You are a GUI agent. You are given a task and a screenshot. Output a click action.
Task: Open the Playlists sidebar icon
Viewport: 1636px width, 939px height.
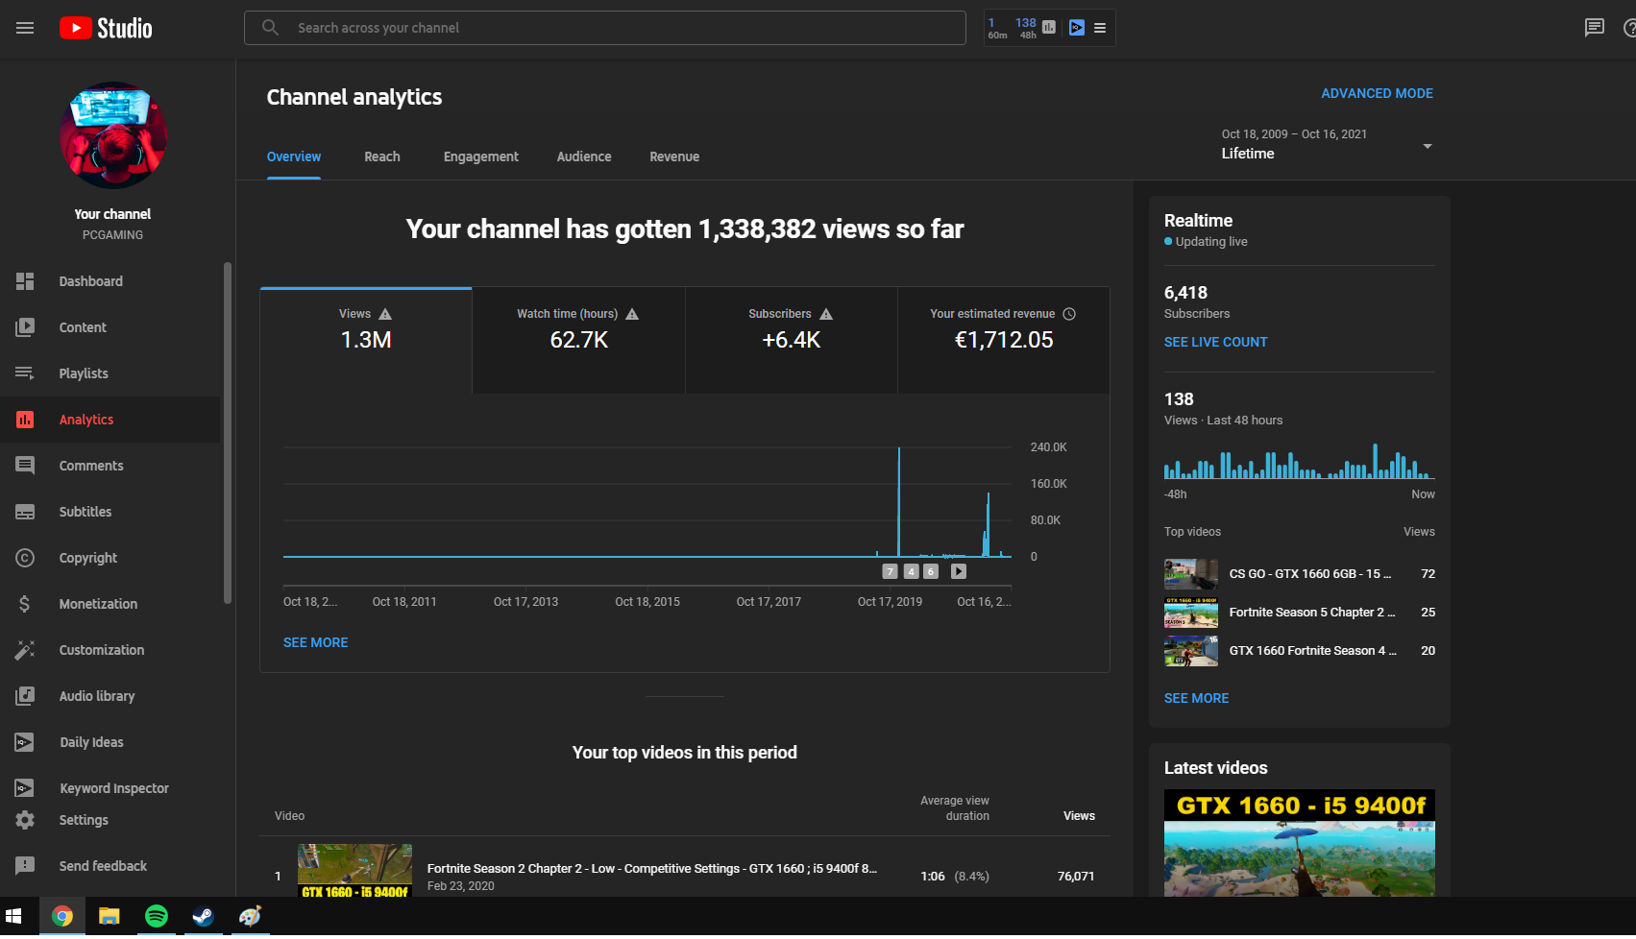(x=25, y=373)
